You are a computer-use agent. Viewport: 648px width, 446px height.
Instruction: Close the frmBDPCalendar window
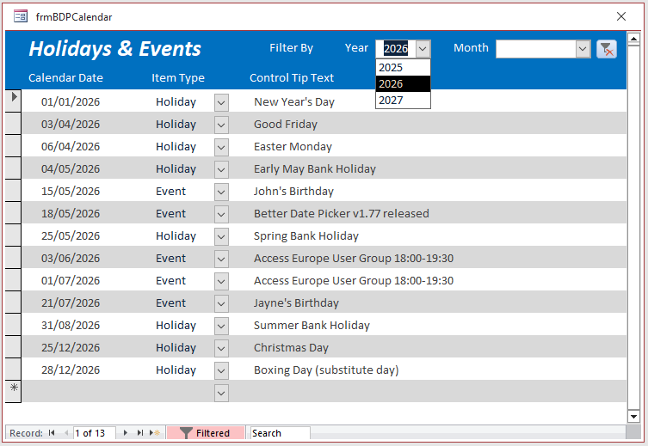pos(621,16)
